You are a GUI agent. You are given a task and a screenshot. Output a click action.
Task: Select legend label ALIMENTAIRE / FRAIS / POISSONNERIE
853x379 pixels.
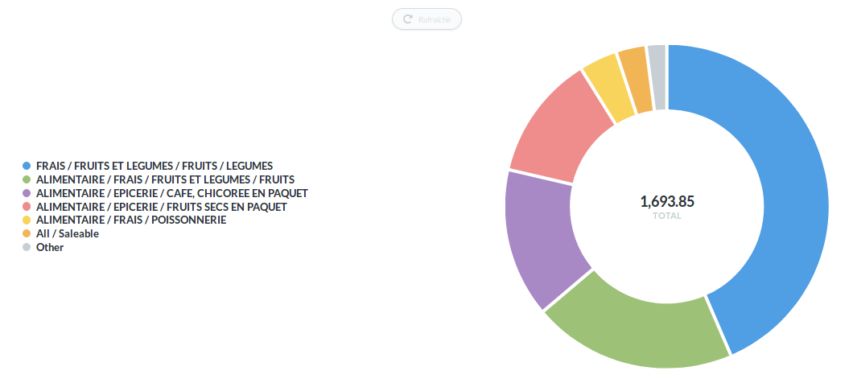131,220
